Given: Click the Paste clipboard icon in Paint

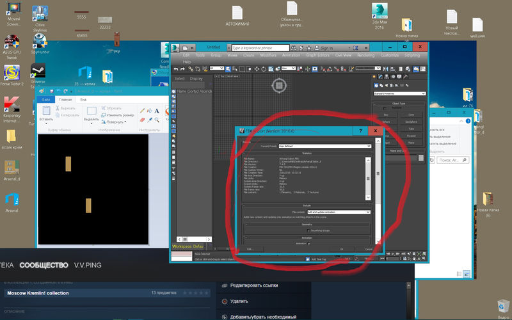Looking at the screenshot, I should pyautogui.click(x=46, y=111).
